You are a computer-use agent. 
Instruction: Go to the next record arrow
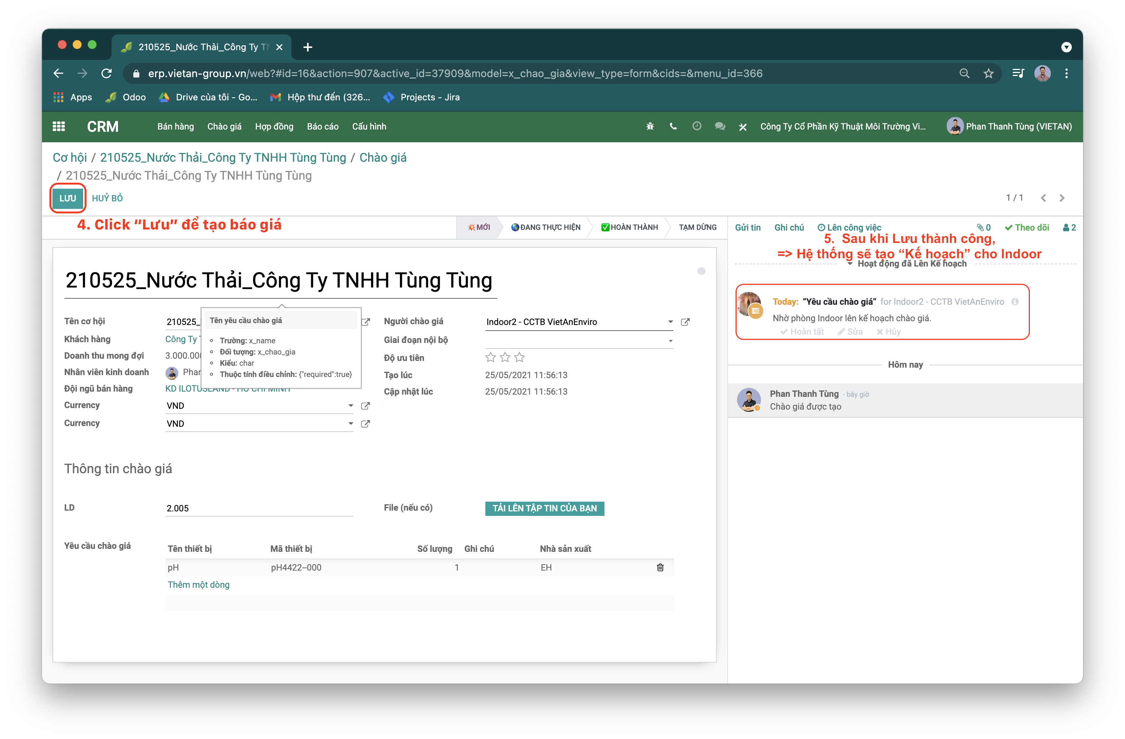tap(1062, 198)
